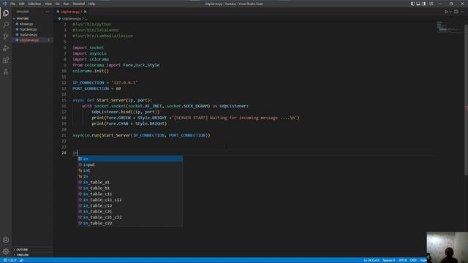Viewport: 468px width, 263px height.
Task: Run the Python file with play button
Action: tap(446, 12)
